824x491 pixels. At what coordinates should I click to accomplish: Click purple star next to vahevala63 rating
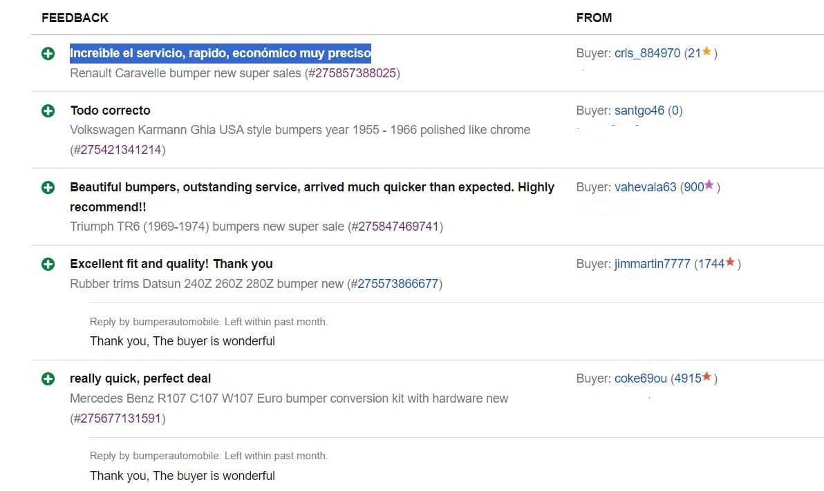(709, 186)
